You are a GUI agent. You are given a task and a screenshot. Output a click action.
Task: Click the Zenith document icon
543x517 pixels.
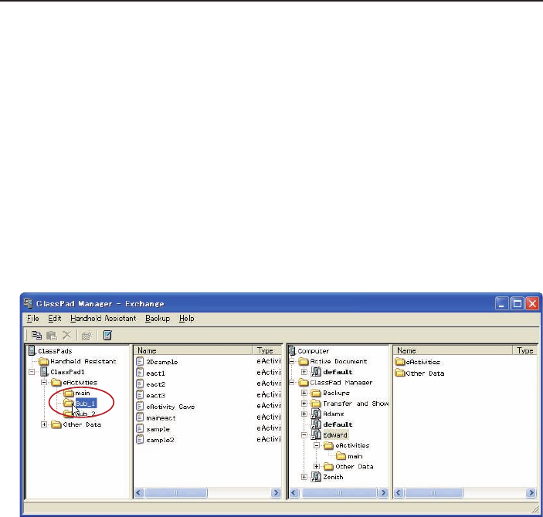[316, 477]
